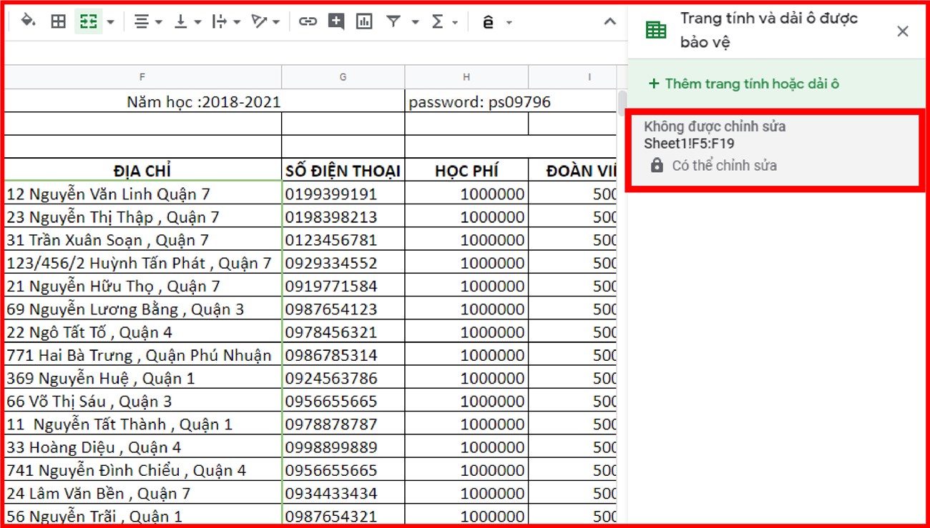Select cell '771 Hai Bà Trưng , Quận Phú Nhuận'
Screen dimensions: 930x528
click(x=142, y=354)
